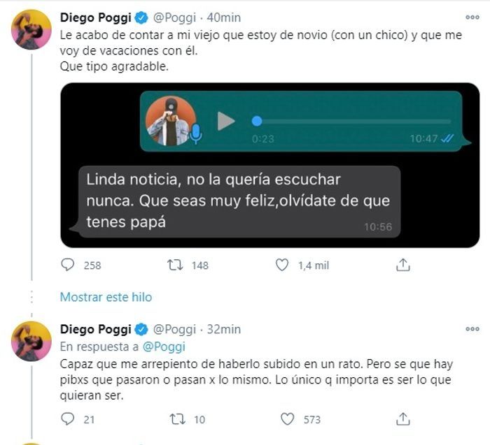The height and width of the screenshot is (445, 490).
Task: Like the tweet with 1,4 mil likes
Action: coord(282,265)
